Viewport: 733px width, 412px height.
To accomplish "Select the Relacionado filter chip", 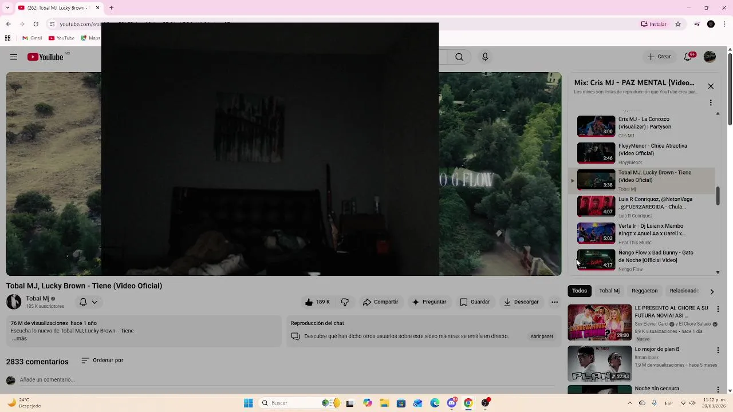I will (x=685, y=291).
